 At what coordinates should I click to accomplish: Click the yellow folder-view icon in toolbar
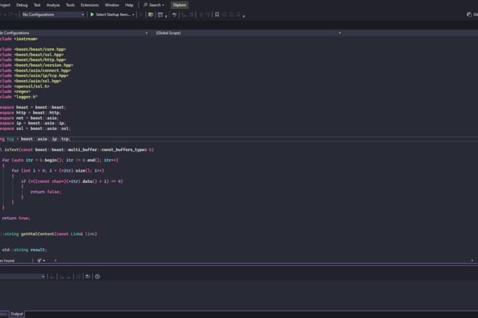(151, 15)
